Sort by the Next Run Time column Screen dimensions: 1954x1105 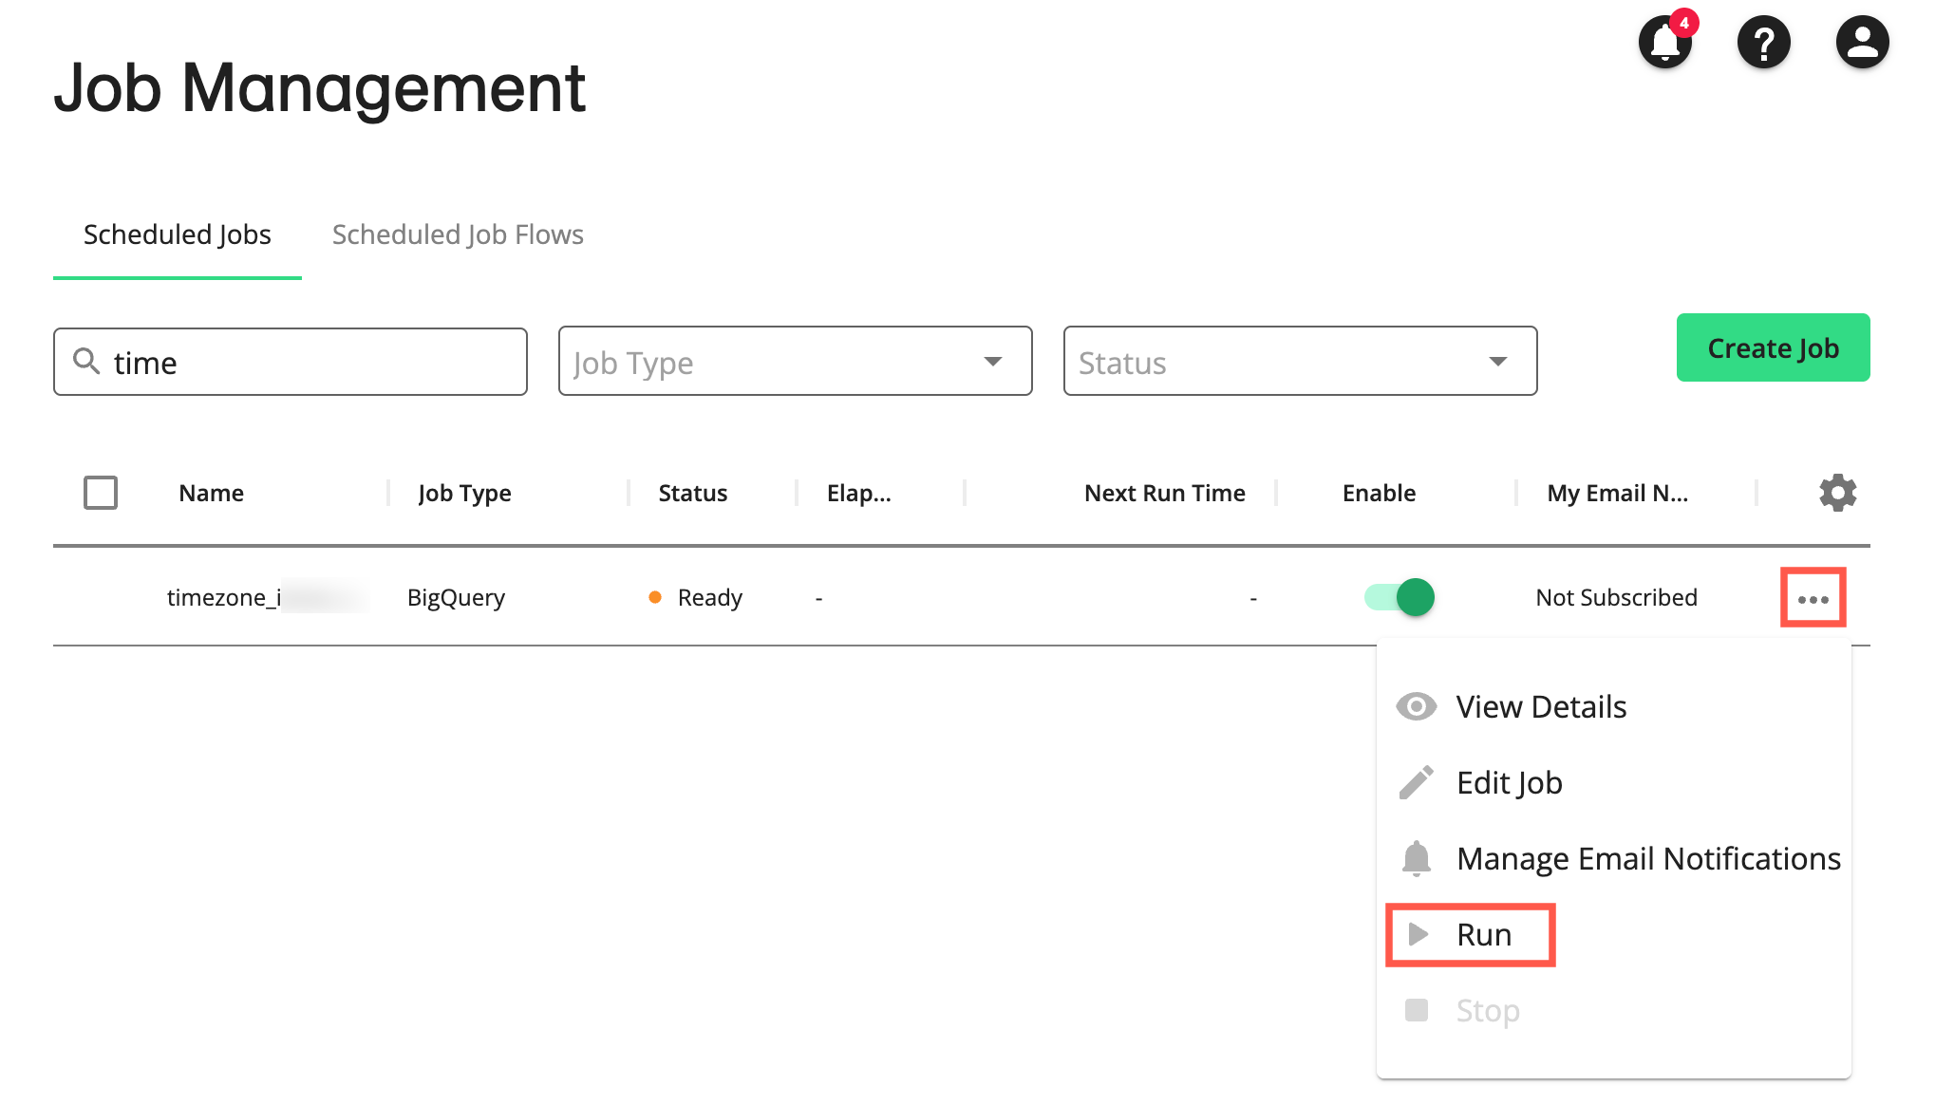1164,494
